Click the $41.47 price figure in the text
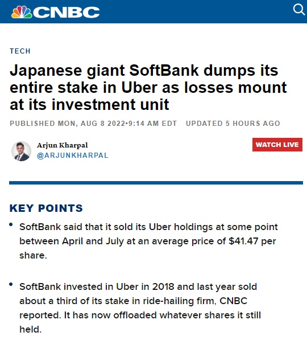 pos(243,241)
